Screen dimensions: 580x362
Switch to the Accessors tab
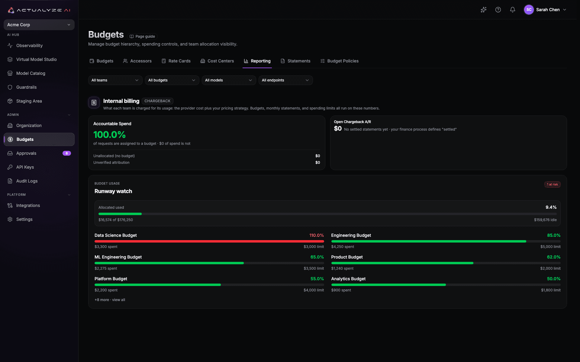[x=137, y=61]
